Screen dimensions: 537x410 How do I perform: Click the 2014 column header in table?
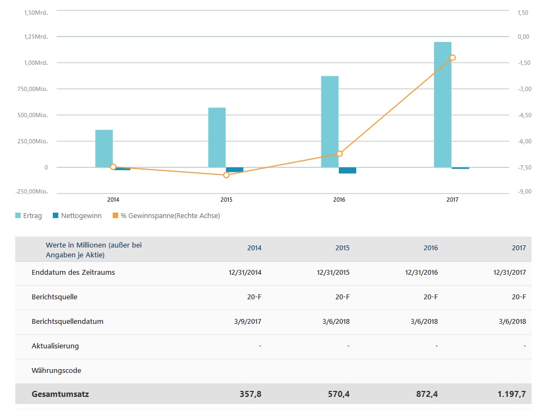coord(254,248)
